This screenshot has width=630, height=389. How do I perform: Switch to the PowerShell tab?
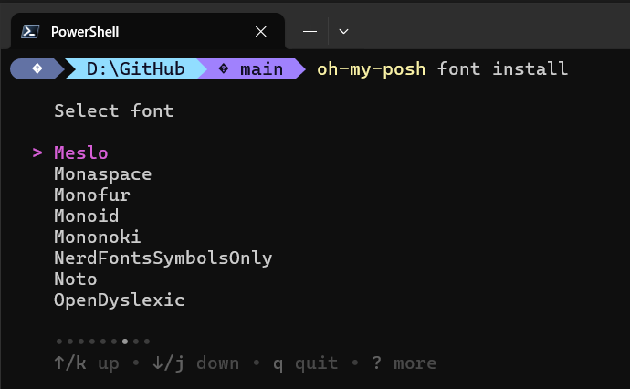click(x=148, y=31)
